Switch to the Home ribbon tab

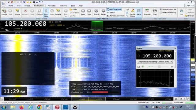(11, 6)
